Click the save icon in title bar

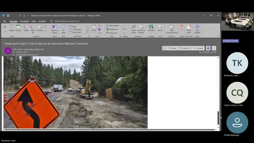click(x=8, y=15)
